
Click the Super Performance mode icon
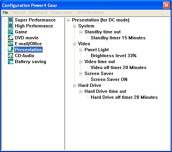pyautogui.click(x=11, y=20)
